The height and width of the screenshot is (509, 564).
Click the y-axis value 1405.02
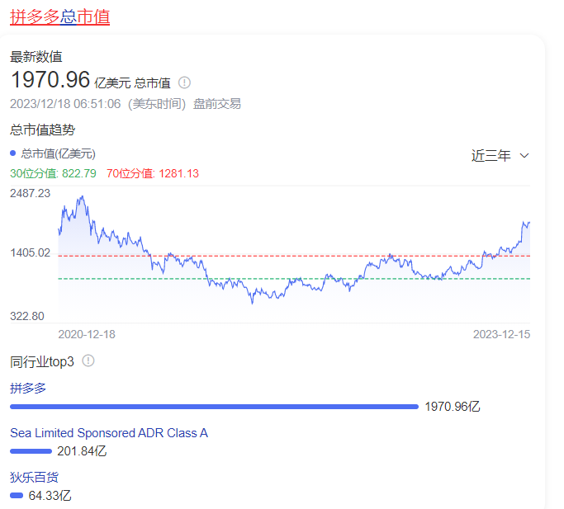click(31, 252)
